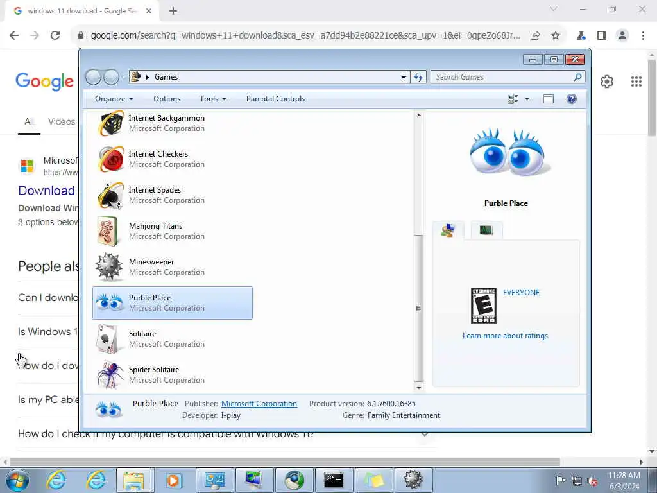
Task: Select the Internet Spades icon
Action: [x=110, y=195]
